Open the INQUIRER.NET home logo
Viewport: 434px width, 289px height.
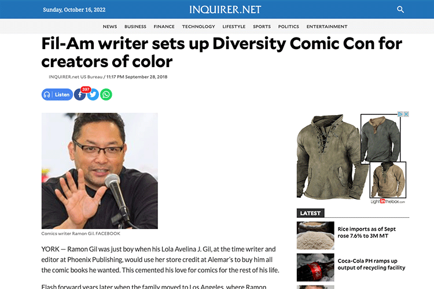pyautogui.click(x=225, y=10)
